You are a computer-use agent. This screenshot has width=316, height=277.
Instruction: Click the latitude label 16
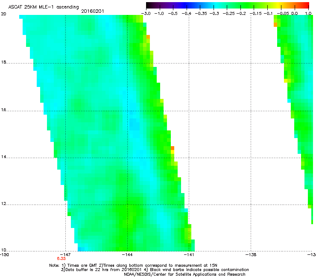click(x=3, y=110)
